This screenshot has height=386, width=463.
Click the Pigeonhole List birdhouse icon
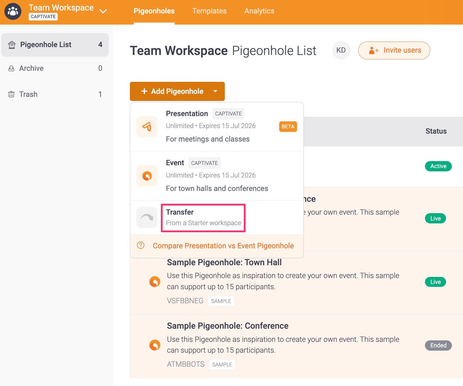(x=12, y=45)
